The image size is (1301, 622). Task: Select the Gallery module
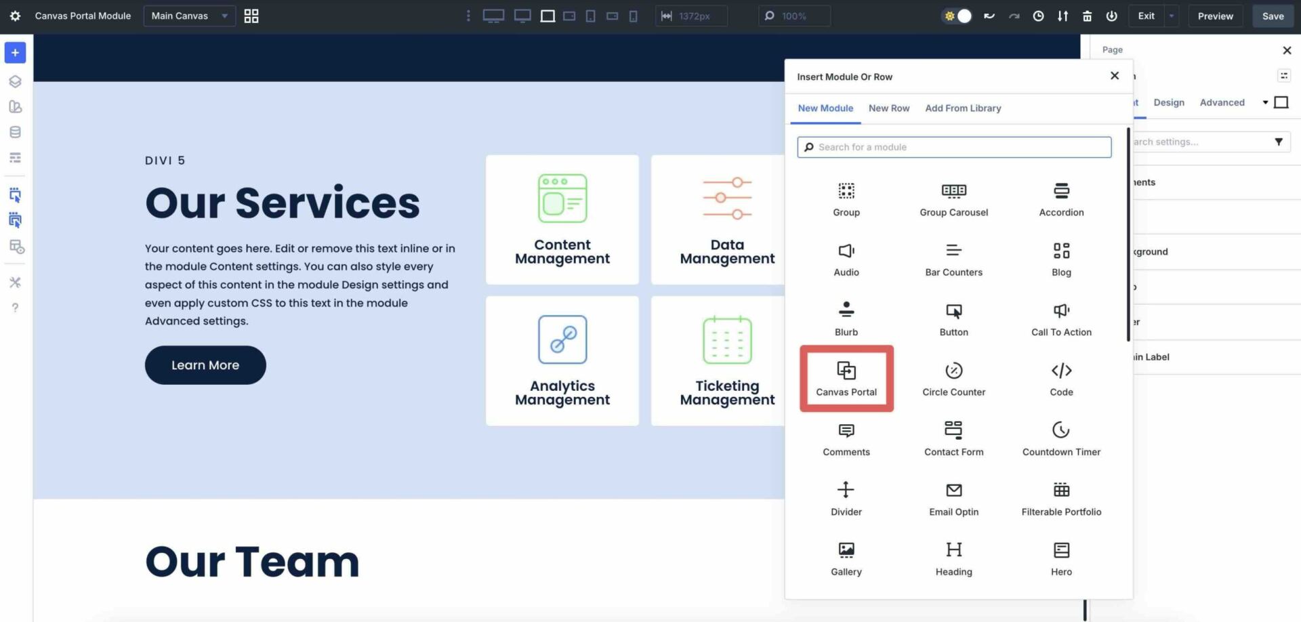(x=846, y=557)
